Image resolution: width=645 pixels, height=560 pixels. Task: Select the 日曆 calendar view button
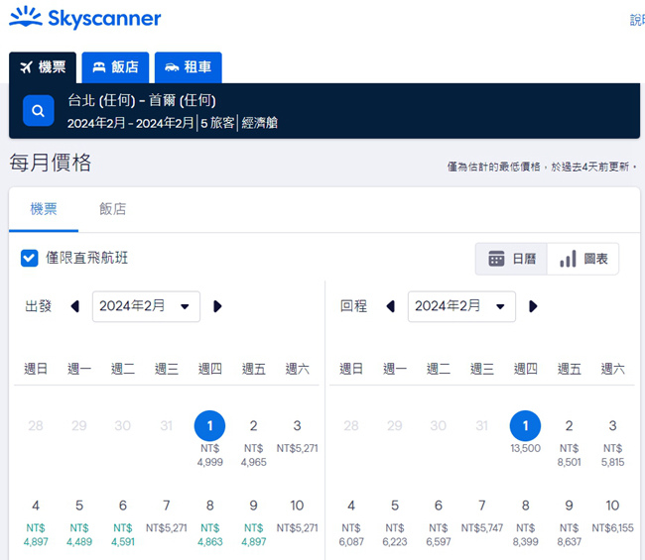click(511, 259)
